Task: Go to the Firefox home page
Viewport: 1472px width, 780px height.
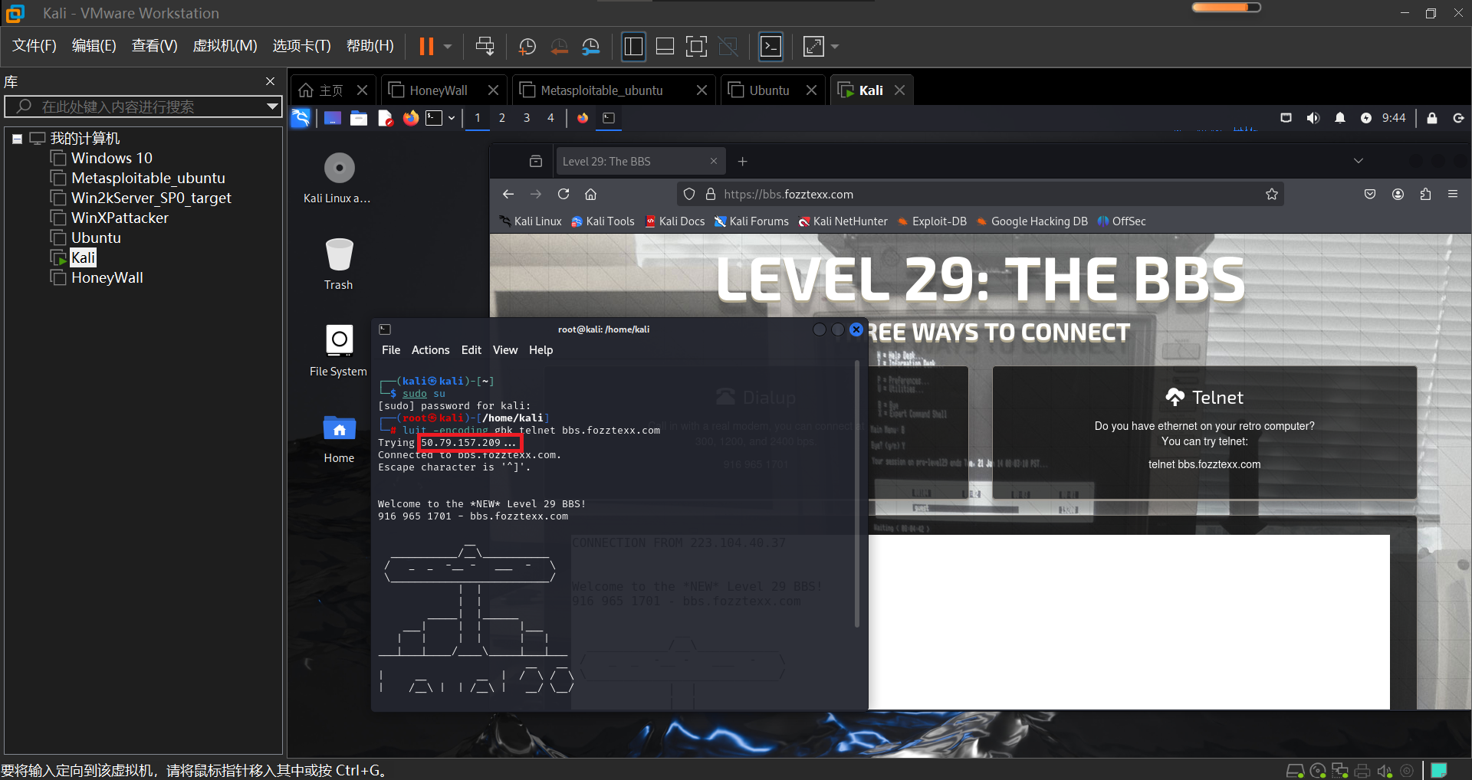Action: click(590, 194)
